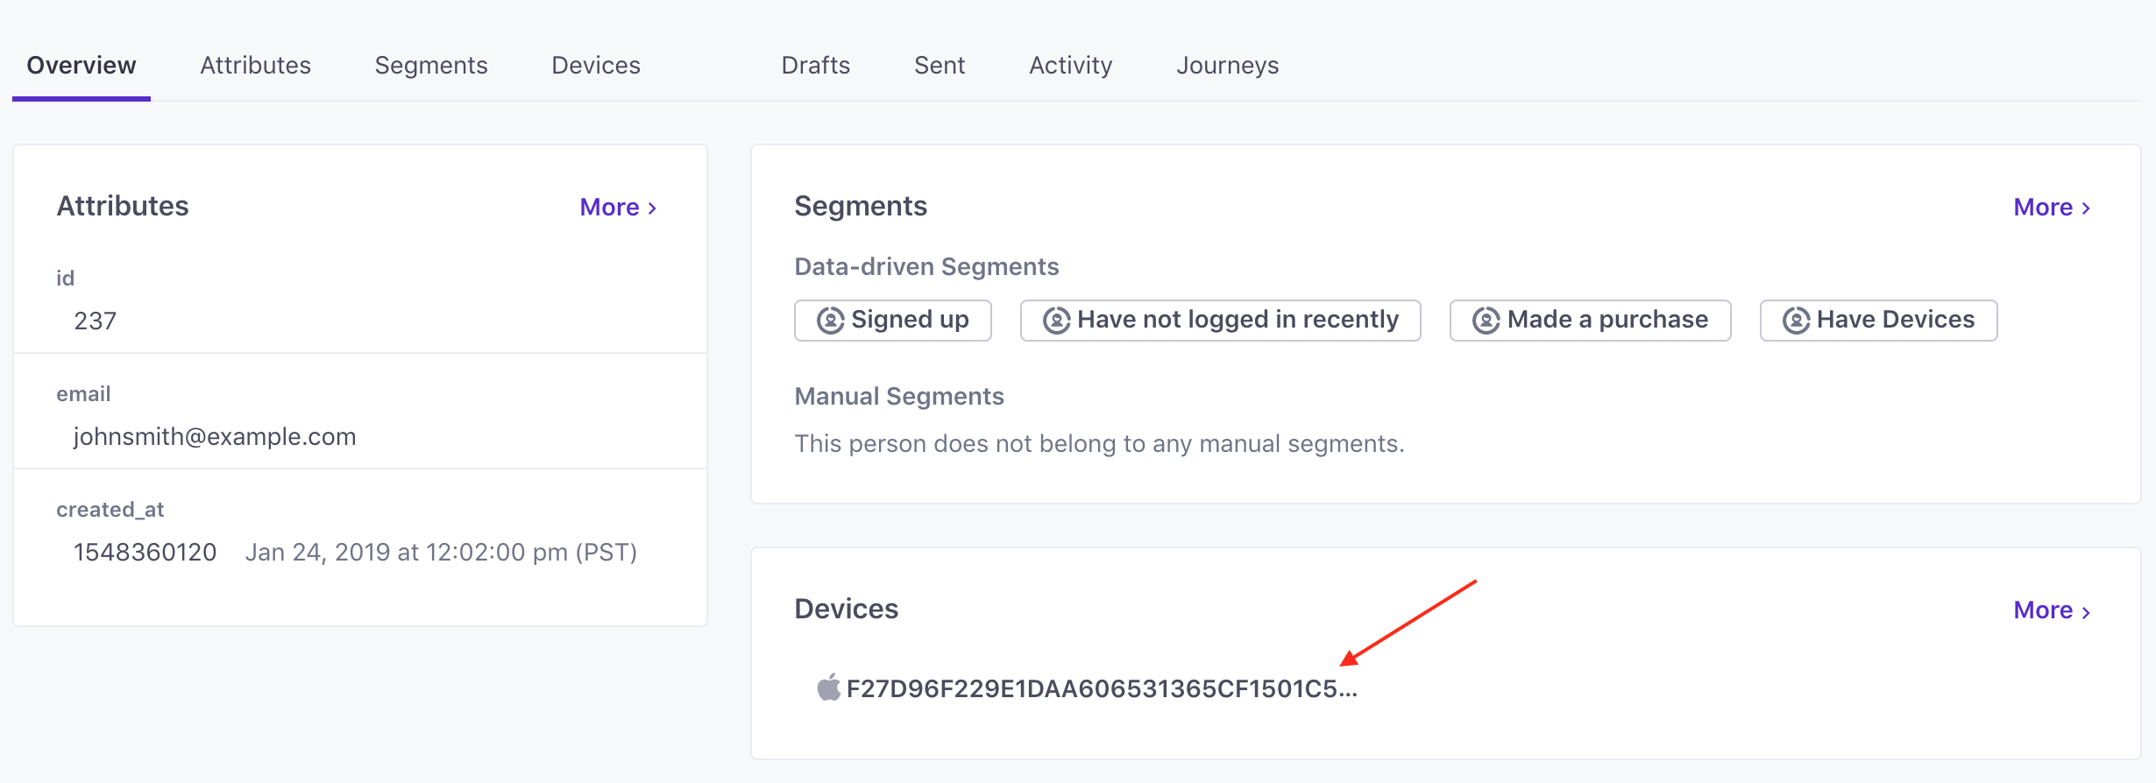Click the created_at timestamp 1548360120
This screenshot has width=2156, height=783.
(x=145, y=552)
